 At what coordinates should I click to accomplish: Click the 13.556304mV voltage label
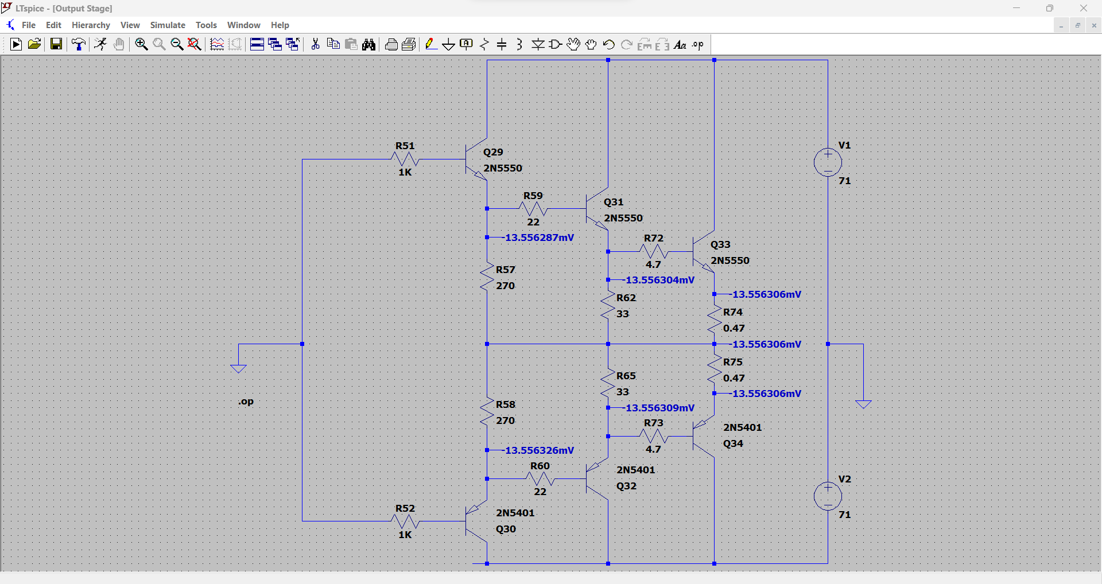[659, 280]
